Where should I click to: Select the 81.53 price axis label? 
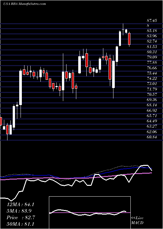[152, 47]
